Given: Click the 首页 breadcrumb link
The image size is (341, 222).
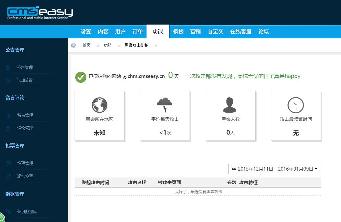Looking at the screenshot, I should (x=86, y=45).
